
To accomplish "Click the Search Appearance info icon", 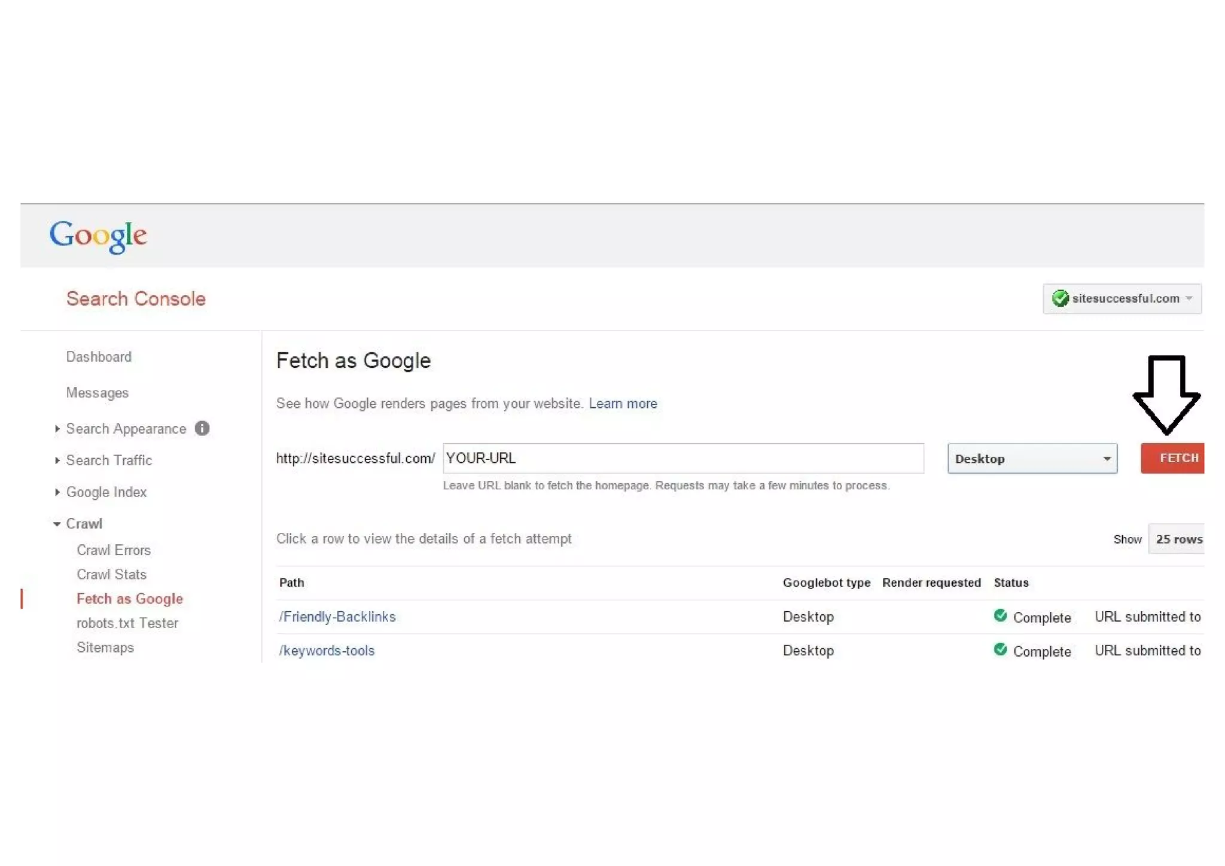I will tap(202, 428).
